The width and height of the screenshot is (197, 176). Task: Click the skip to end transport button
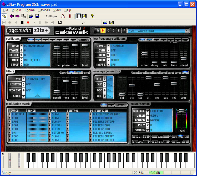point(52,22)
